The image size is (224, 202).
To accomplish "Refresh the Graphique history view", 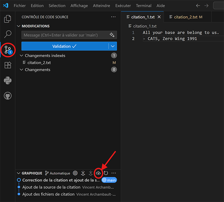I will 106,173.
